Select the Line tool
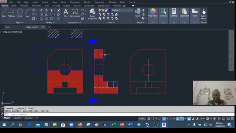The width and height of the screenshot is (236, 133). pyautogui.click(x=4, y=13)
